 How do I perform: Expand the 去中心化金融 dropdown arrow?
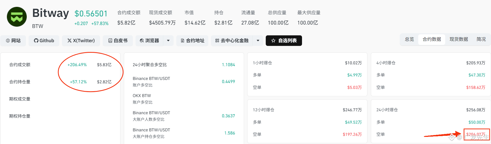tap(258, 41)
